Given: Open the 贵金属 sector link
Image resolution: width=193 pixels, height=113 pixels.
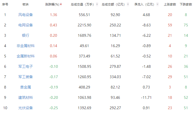Looking at the screenshot, I should click(25, 87).
